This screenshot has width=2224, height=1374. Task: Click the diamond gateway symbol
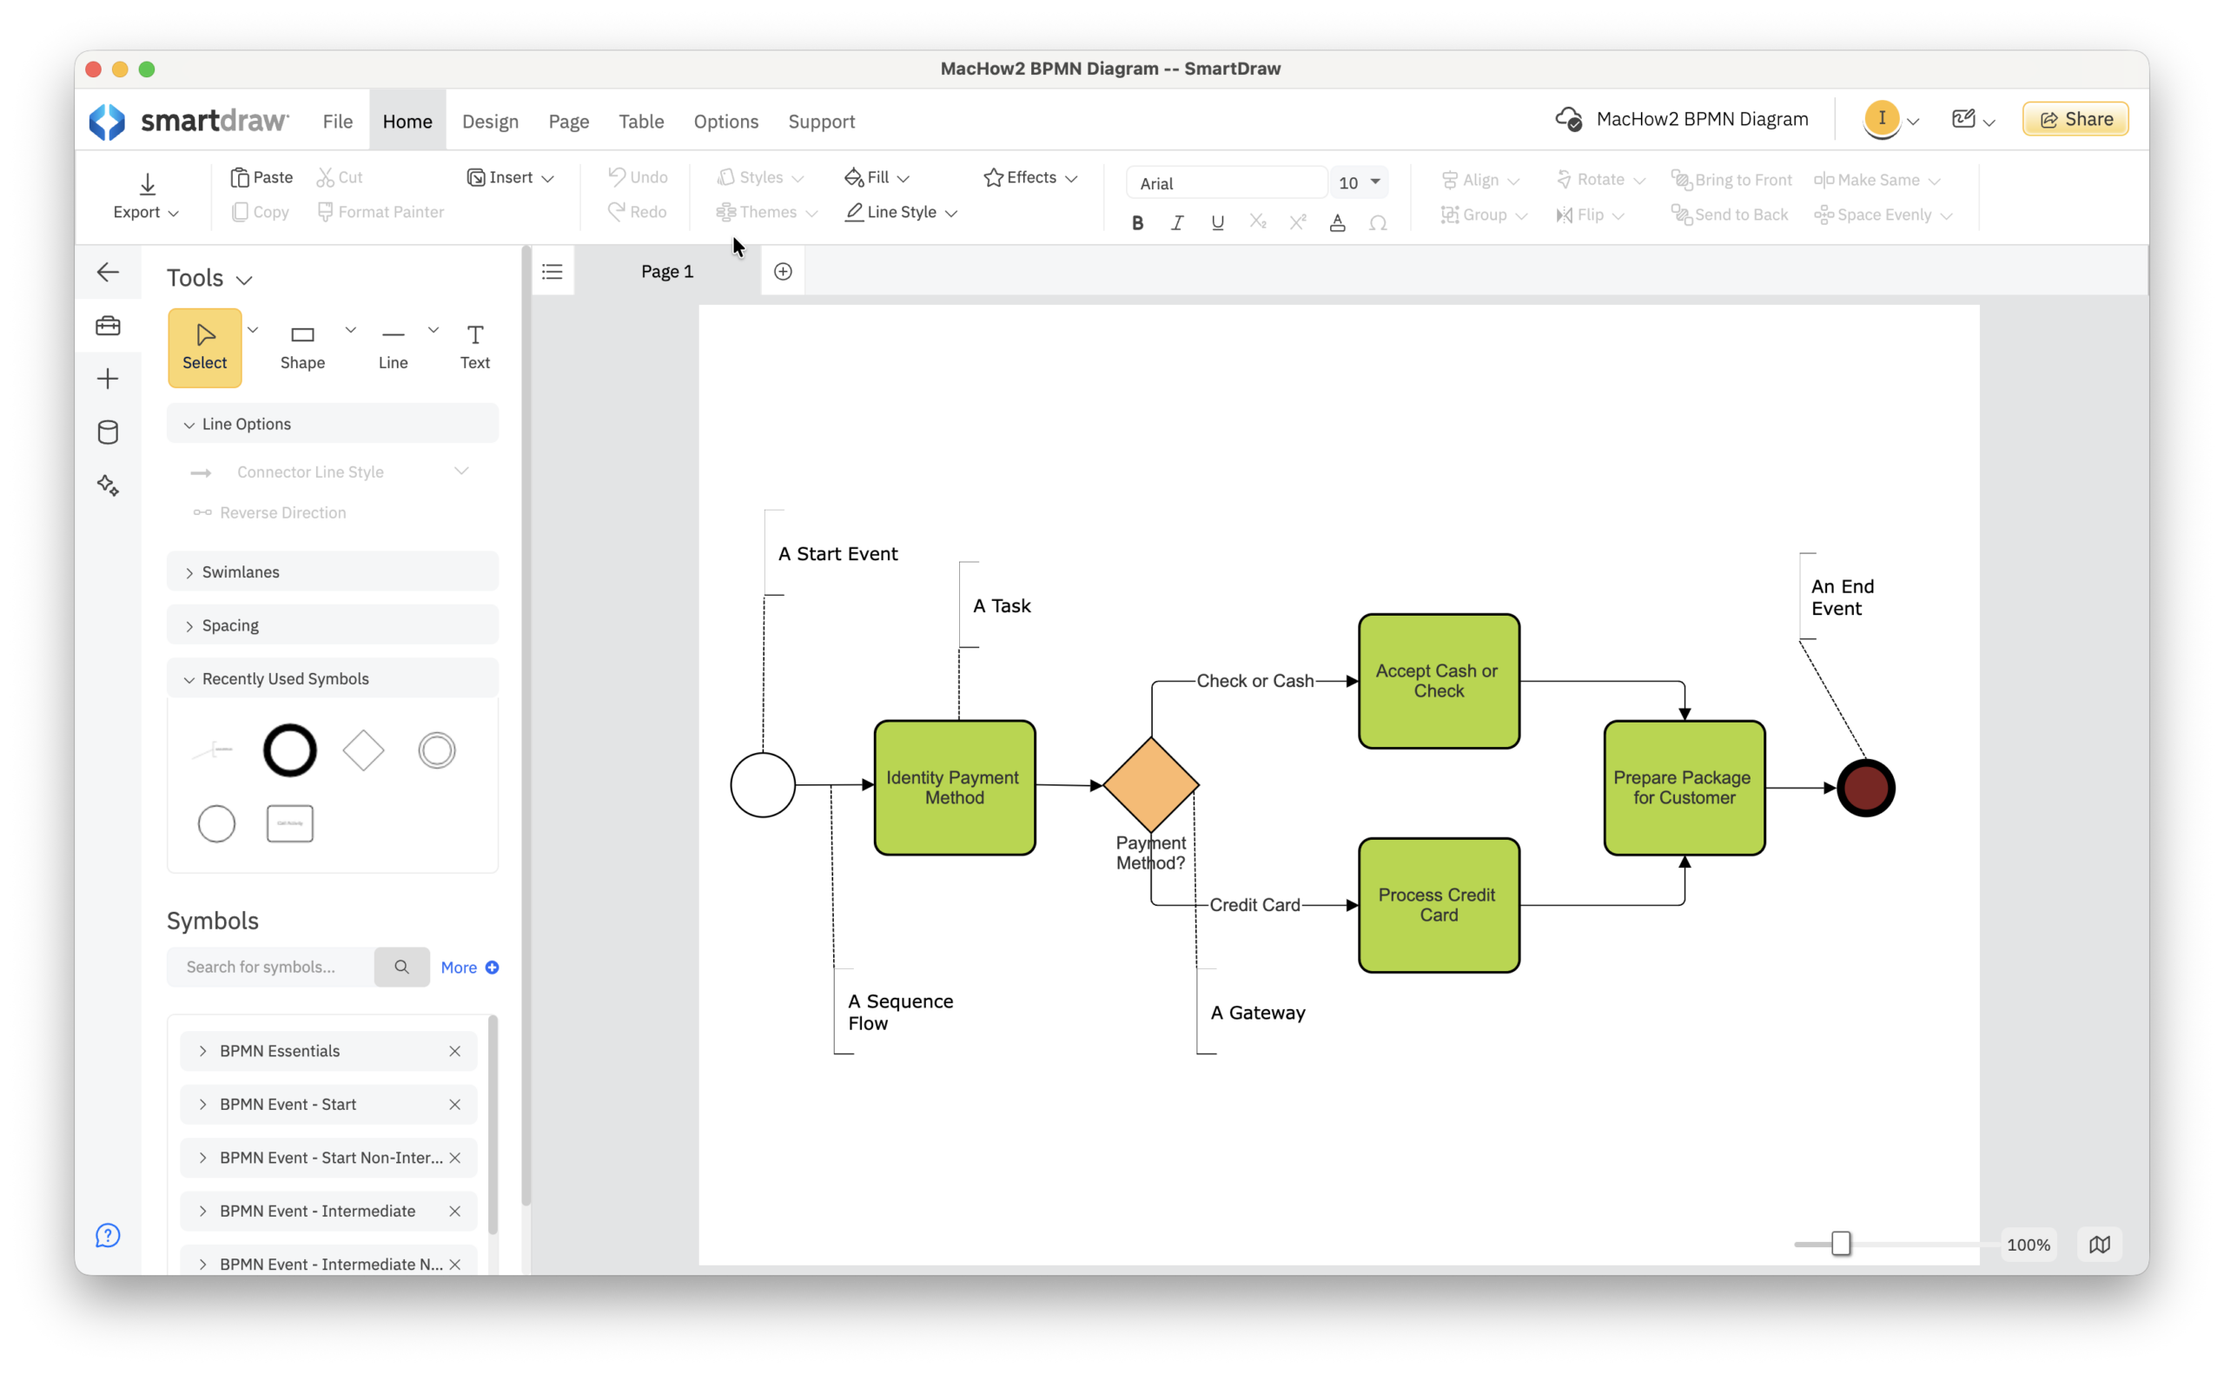click(363, 750)
